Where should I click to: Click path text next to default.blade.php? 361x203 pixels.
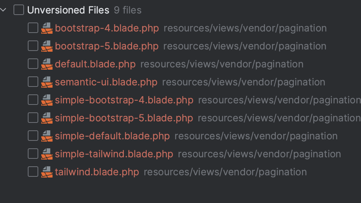[x=222, y=64]
